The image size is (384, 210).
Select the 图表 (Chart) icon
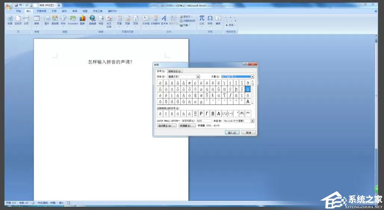83,20
